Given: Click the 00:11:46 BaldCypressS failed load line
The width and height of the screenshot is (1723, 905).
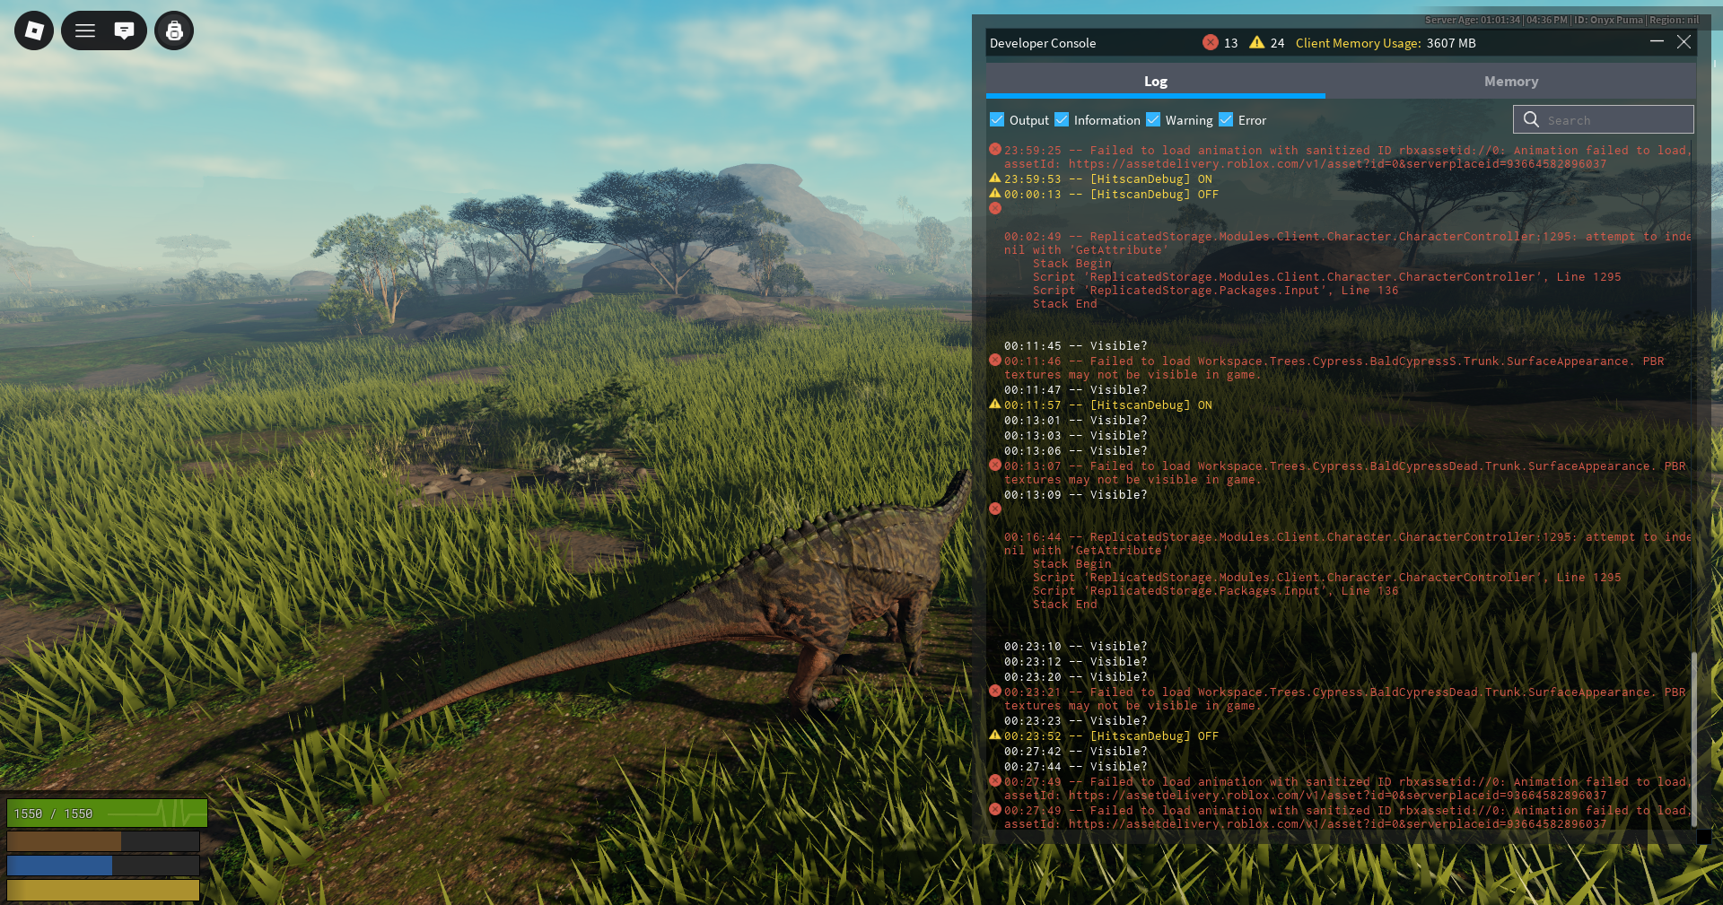Looking at the screenshot, I should pos(1334,368).
